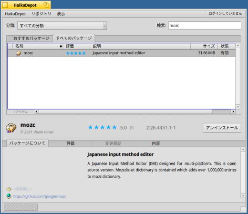248x214 pixels.
Task: Click the 31.66 MiB size cell
Action: (207, 53)
